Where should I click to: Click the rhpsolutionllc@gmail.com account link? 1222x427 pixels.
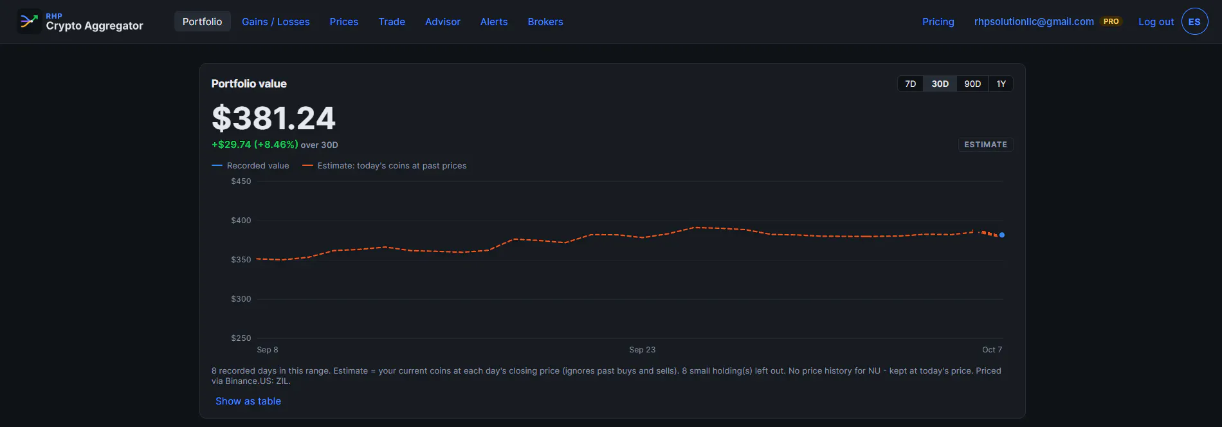coord(1034,21)
